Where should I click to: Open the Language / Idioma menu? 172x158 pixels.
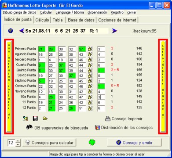coord(70,13)
